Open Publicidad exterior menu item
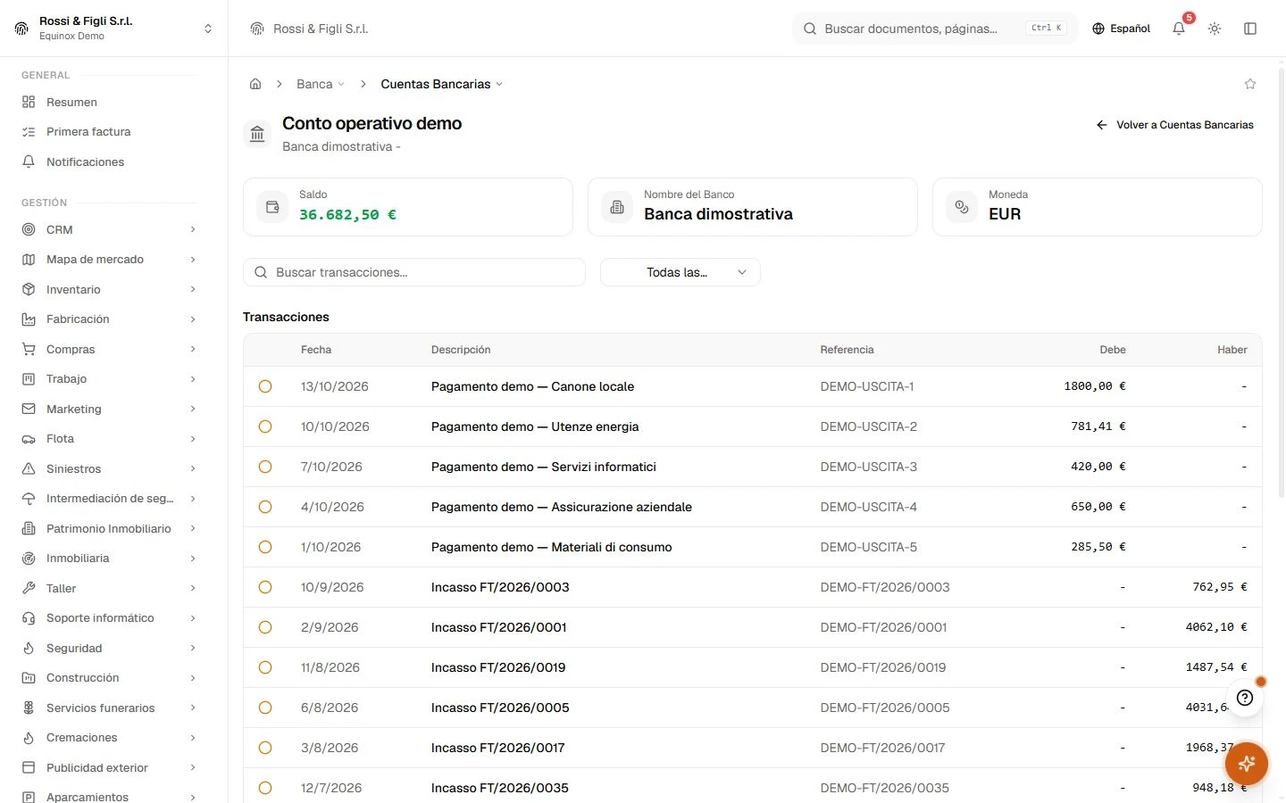 tap(110, 767)
